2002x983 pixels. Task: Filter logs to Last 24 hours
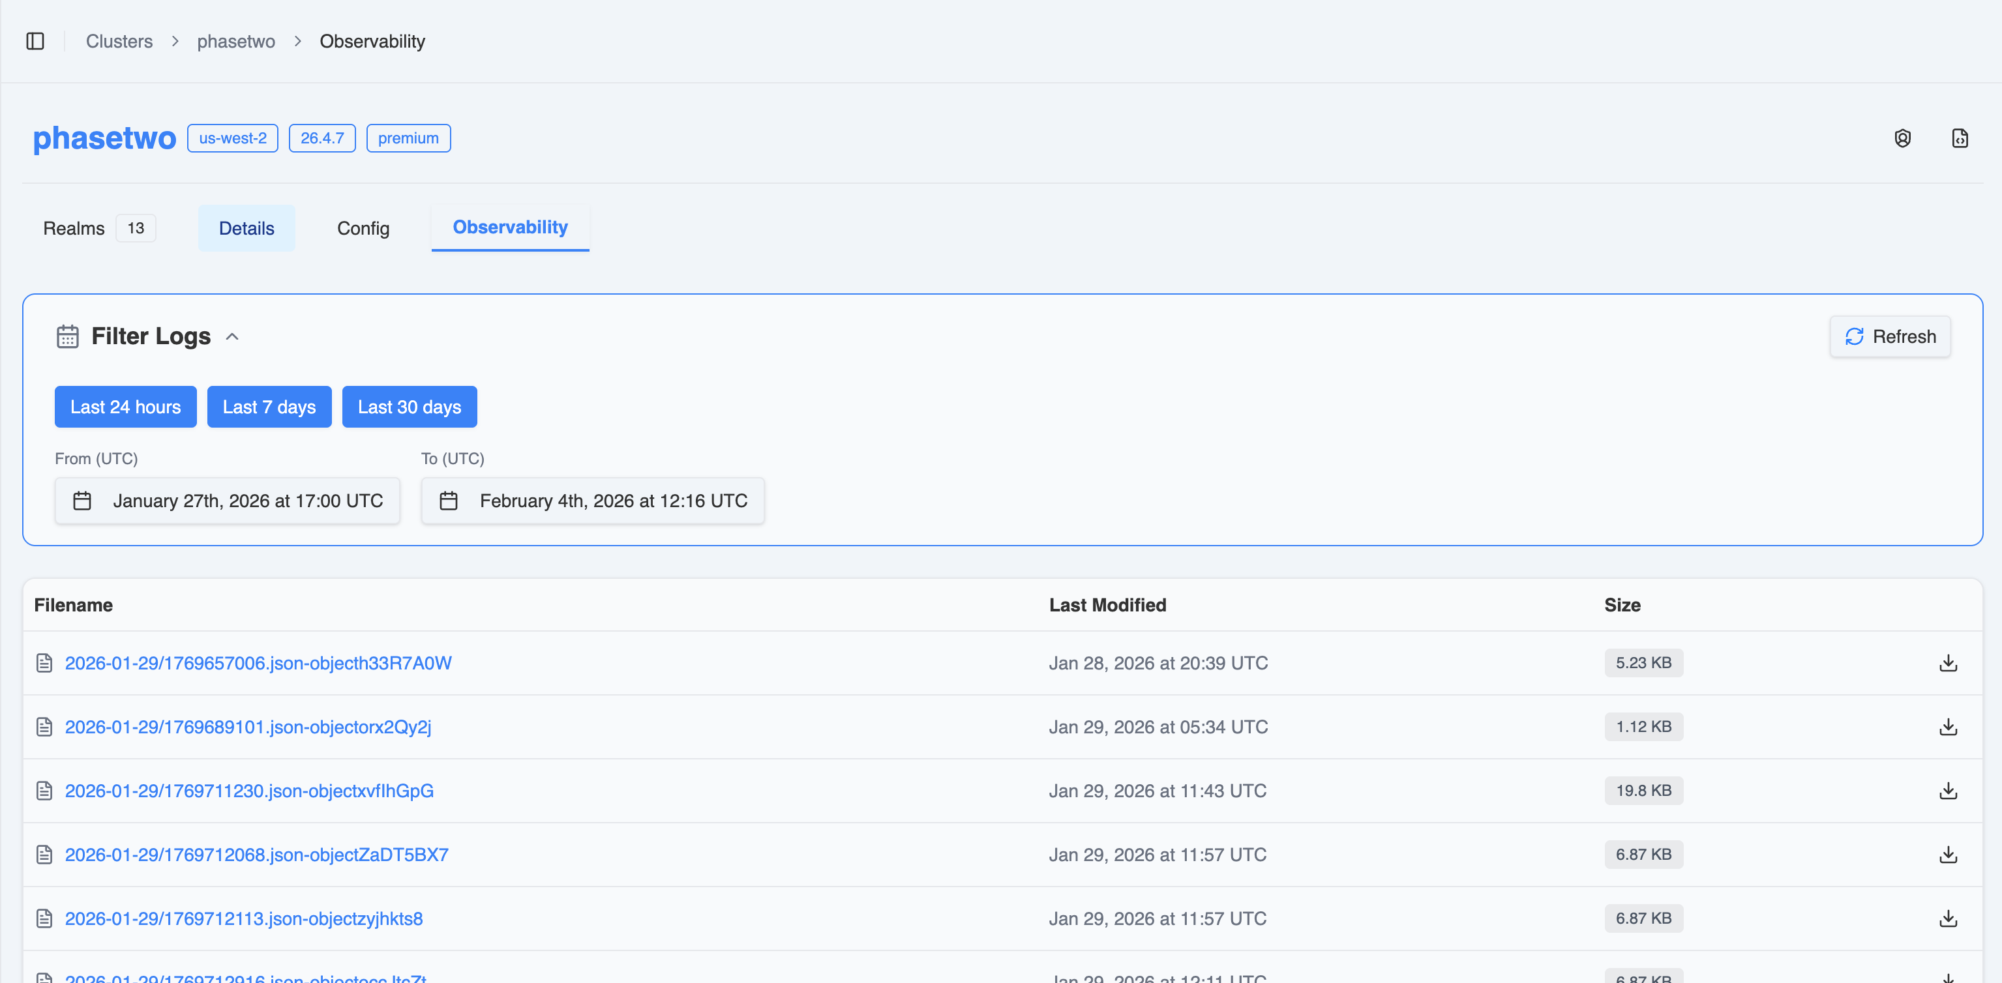125,407
